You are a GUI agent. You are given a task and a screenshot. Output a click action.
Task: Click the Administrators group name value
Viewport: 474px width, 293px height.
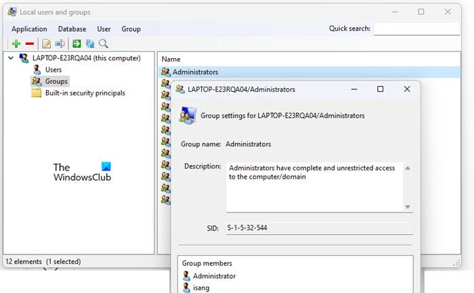click(x=249, y=144)
